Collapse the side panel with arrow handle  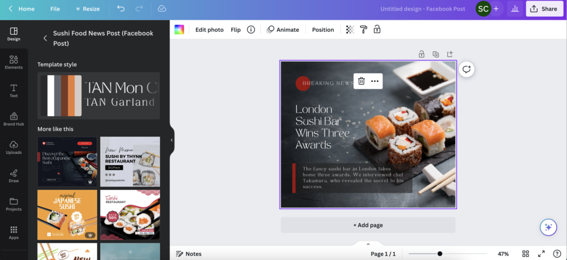[172, 140]
